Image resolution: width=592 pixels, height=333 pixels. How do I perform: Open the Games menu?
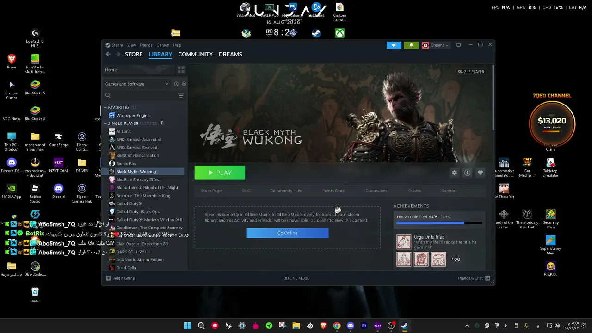pyautogui.click(x=162, y=45)
